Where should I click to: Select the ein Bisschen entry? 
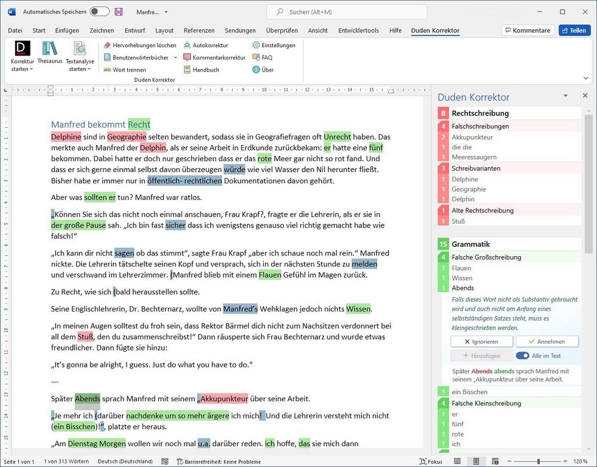(509, 392)
